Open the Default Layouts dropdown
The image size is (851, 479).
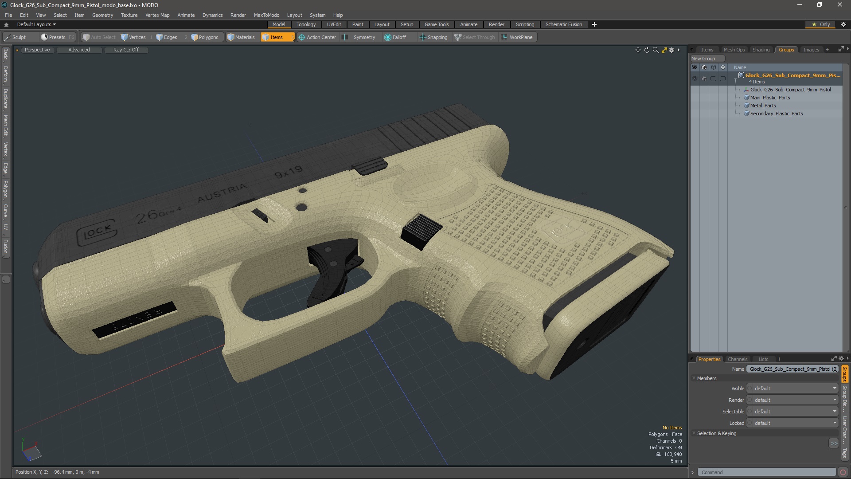pos(36,24)
